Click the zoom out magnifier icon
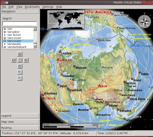 pos(20,78)
